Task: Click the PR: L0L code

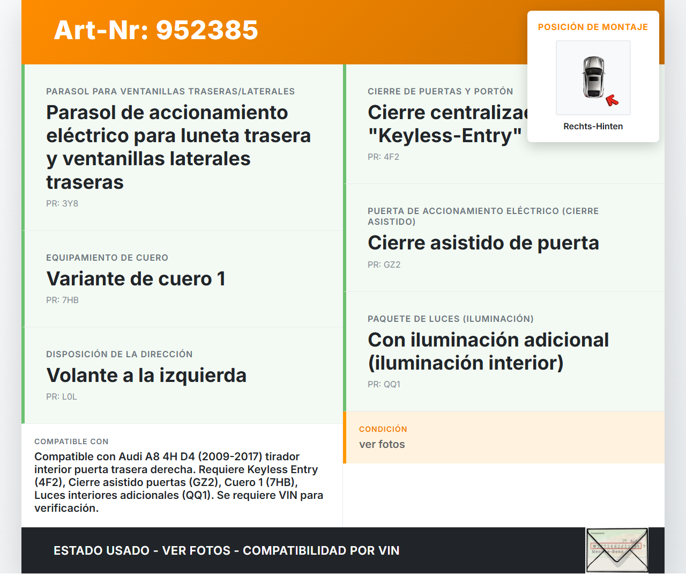Action: (62, 396)
